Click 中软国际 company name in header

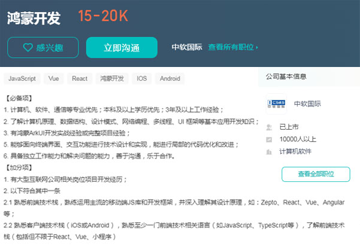pyautogui.click(x=187, y=47)
